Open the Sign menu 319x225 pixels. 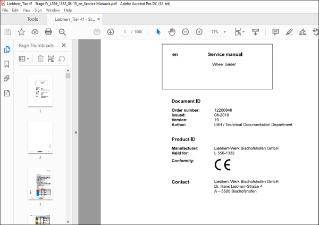pos(38,10)
